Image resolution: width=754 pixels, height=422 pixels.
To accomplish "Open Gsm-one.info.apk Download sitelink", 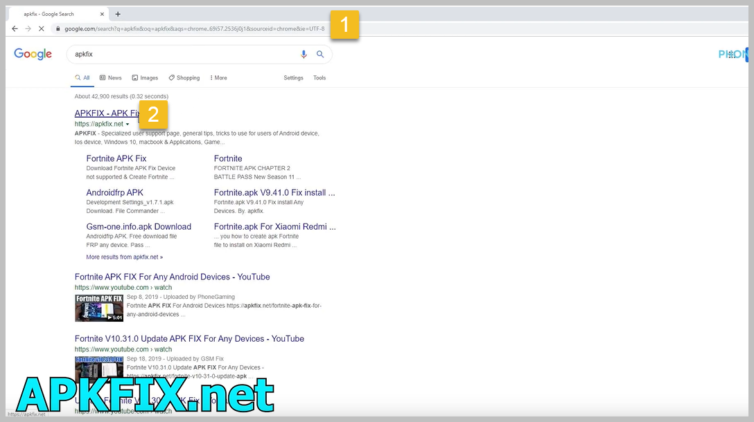I will click(x=139, y=227).
